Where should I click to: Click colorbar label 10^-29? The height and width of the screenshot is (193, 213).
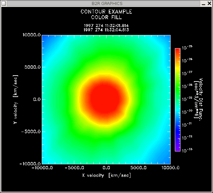pyautogui.click(x=187, y=99)
